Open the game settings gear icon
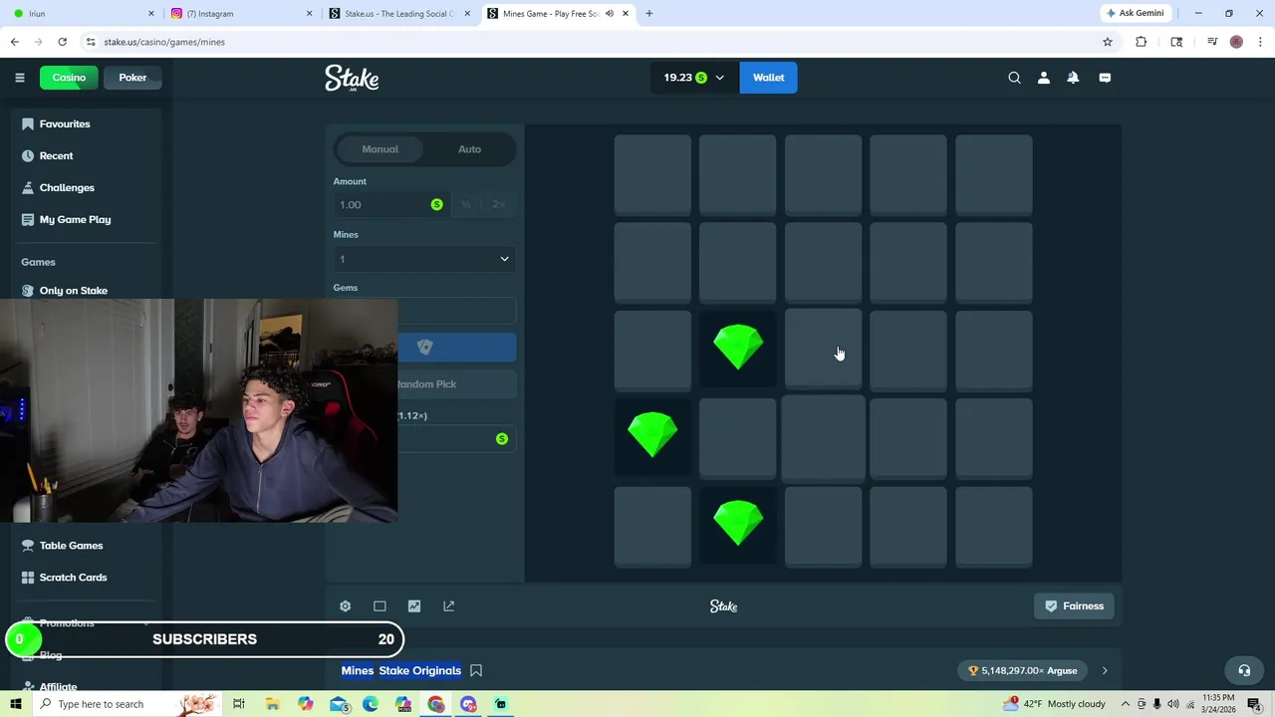This screenshot has height=717, width=1275. point(345,605)
